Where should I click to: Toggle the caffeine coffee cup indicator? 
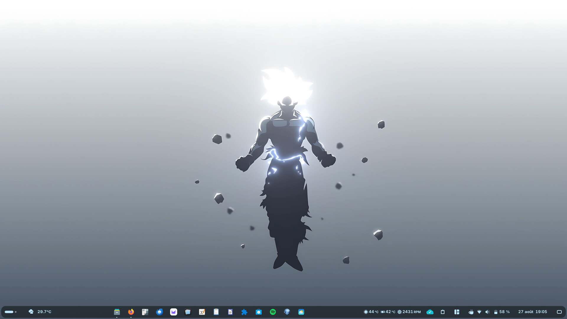click(471, 312)
